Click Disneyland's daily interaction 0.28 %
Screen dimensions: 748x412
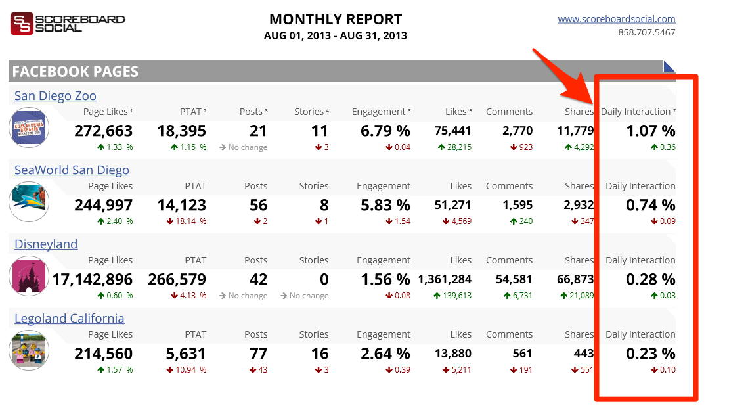click(x=651, y=279)
